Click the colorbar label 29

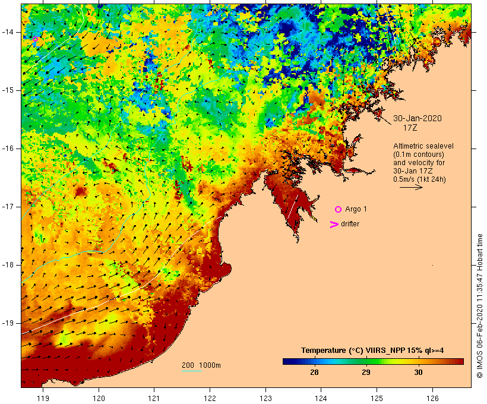[x=366, y=372]
